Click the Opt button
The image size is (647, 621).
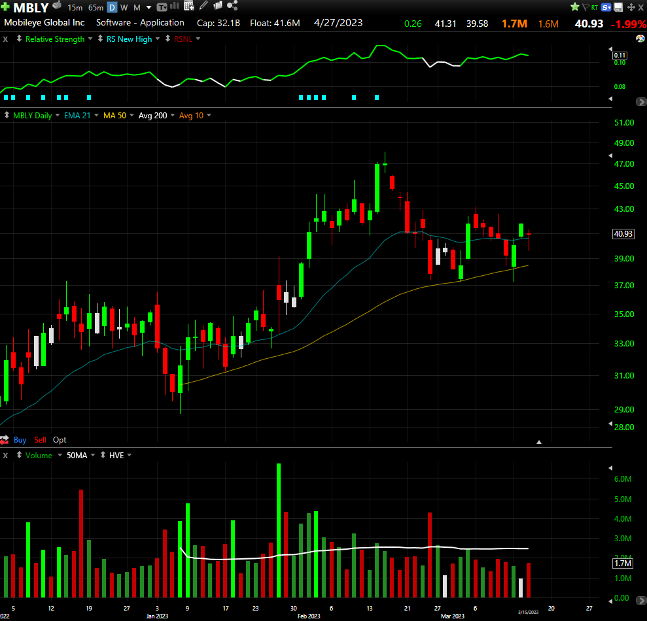point(60,440)
